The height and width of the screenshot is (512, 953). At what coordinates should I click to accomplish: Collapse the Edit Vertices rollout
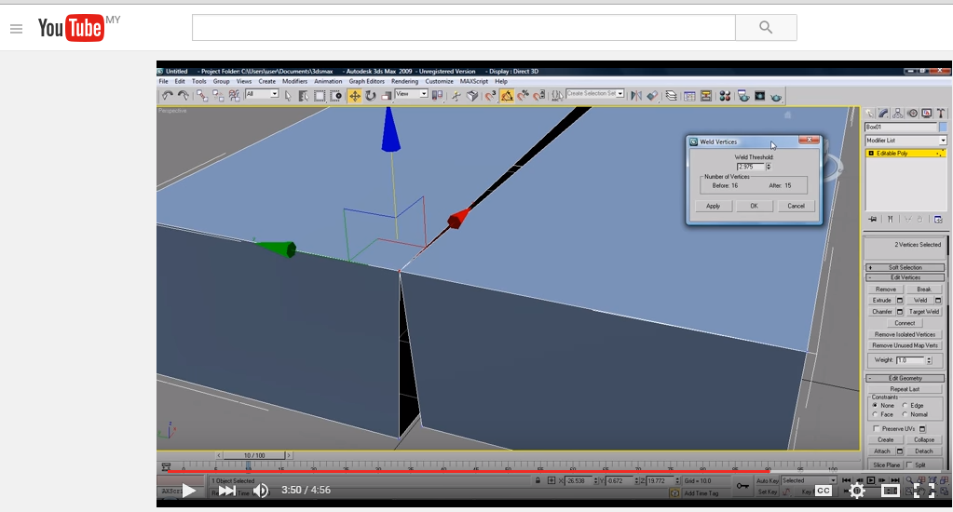point(905,277)
